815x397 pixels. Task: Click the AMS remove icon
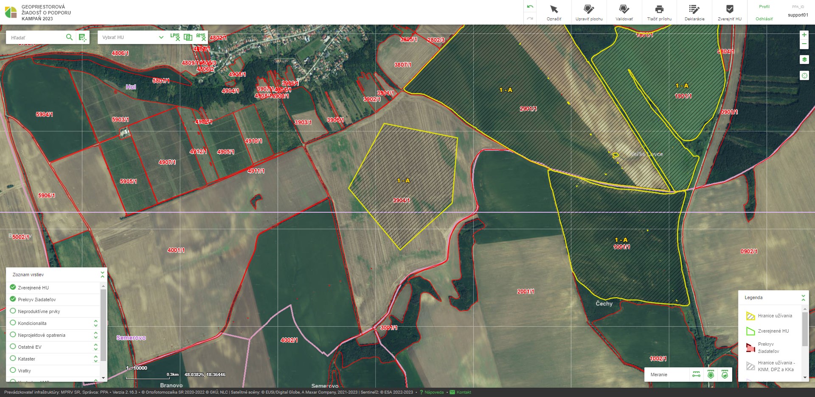pyautogui.click(x=201, y=37)
